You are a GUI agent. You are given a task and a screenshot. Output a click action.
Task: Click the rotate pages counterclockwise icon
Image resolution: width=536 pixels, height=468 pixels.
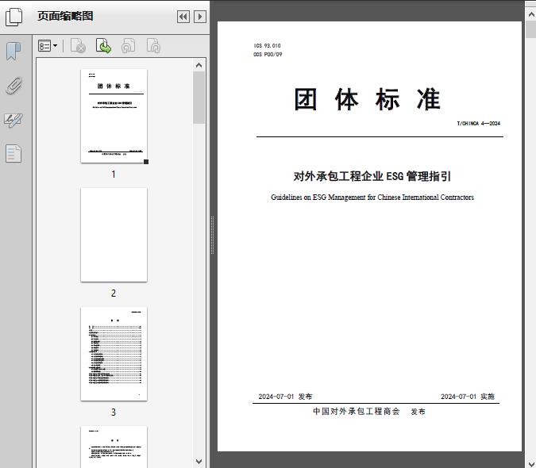128,46
